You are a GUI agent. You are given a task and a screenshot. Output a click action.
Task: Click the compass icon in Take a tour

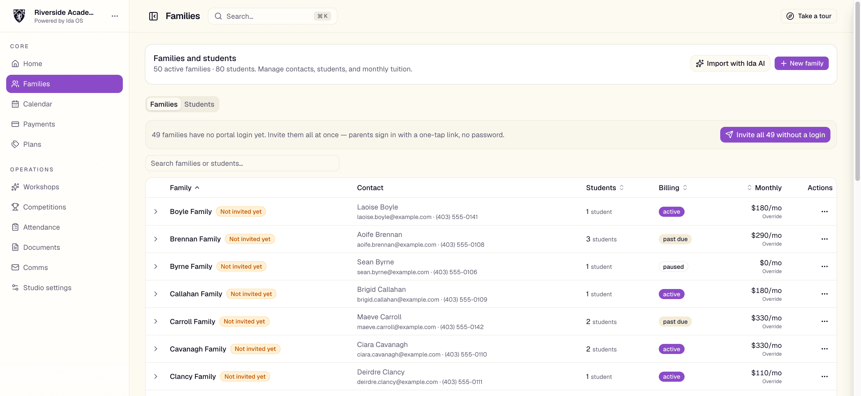tap(790, 16)
